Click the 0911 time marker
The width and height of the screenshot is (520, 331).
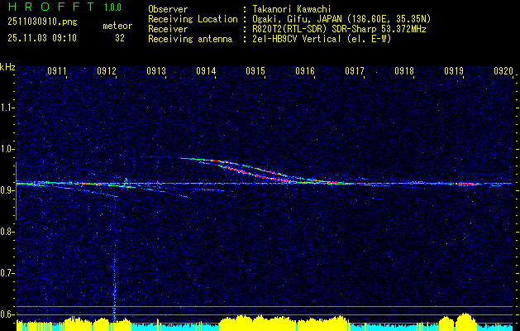point(57,72)
